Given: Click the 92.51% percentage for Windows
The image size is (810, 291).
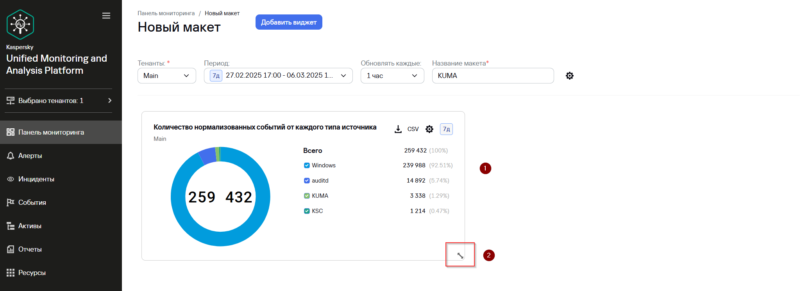Looking at the screenshot, I should pyautogui.click(x=441, y=165).
